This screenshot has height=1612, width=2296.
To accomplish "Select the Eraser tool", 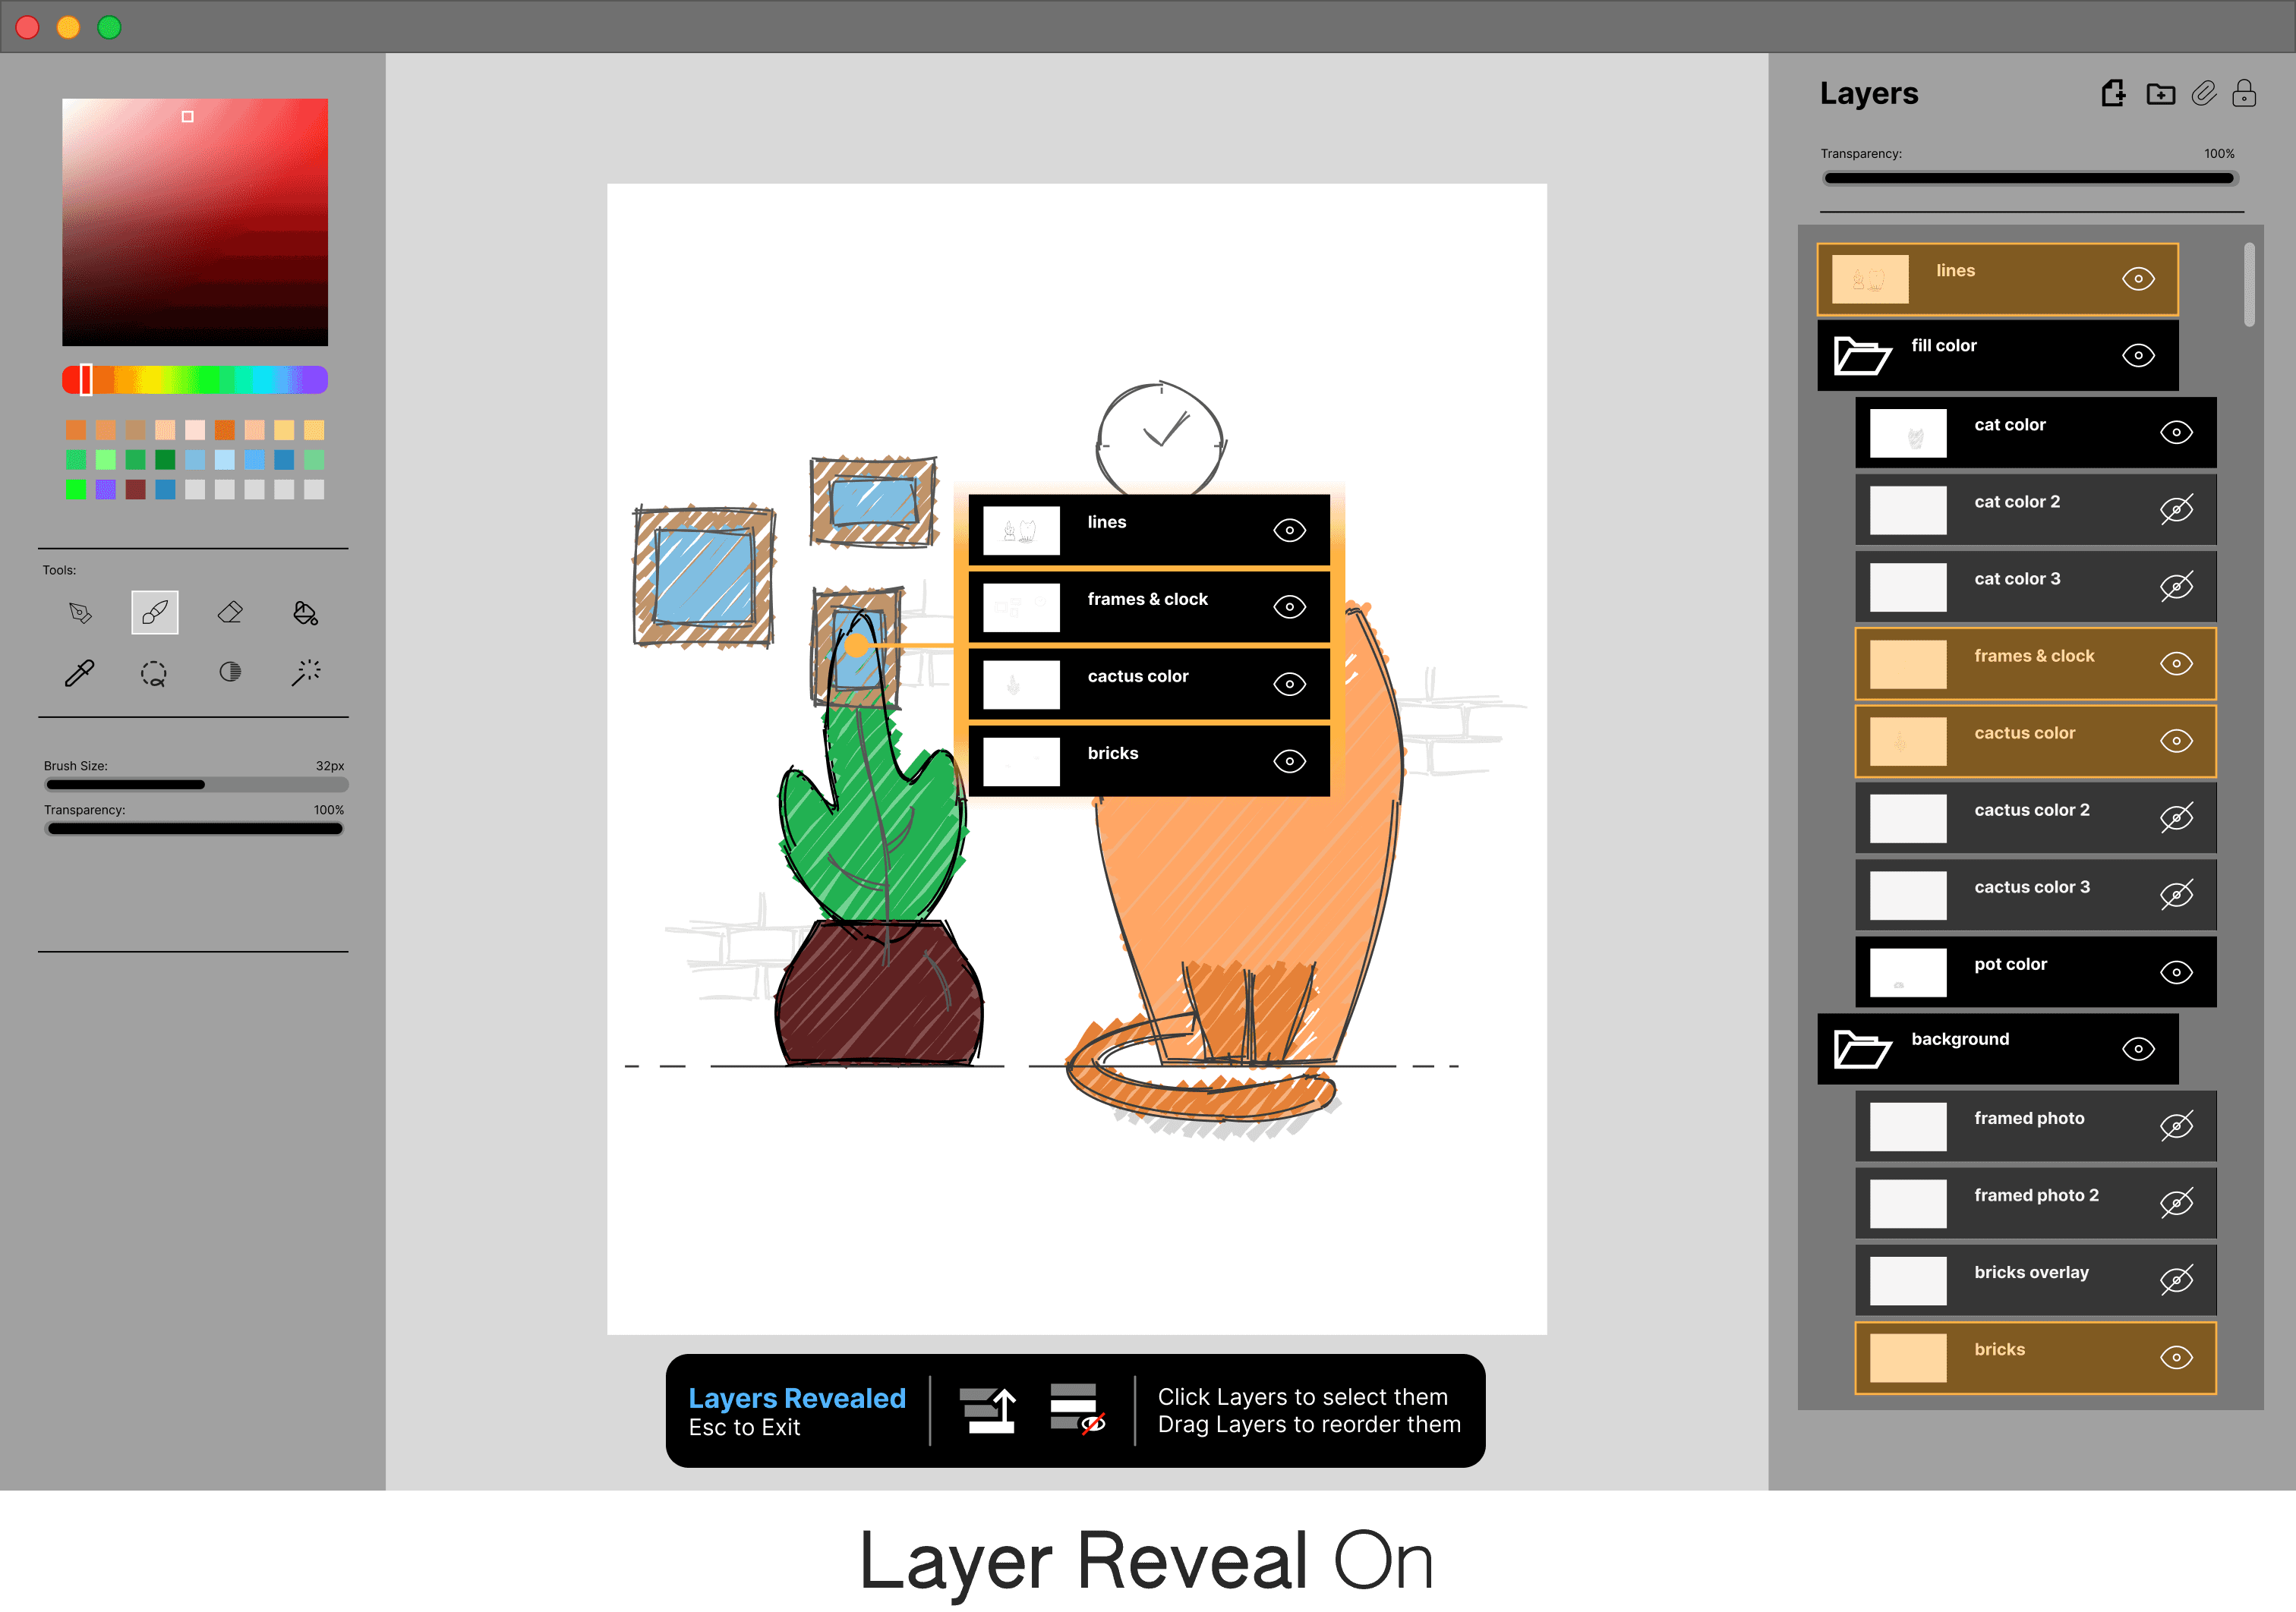I will (230, 612).
